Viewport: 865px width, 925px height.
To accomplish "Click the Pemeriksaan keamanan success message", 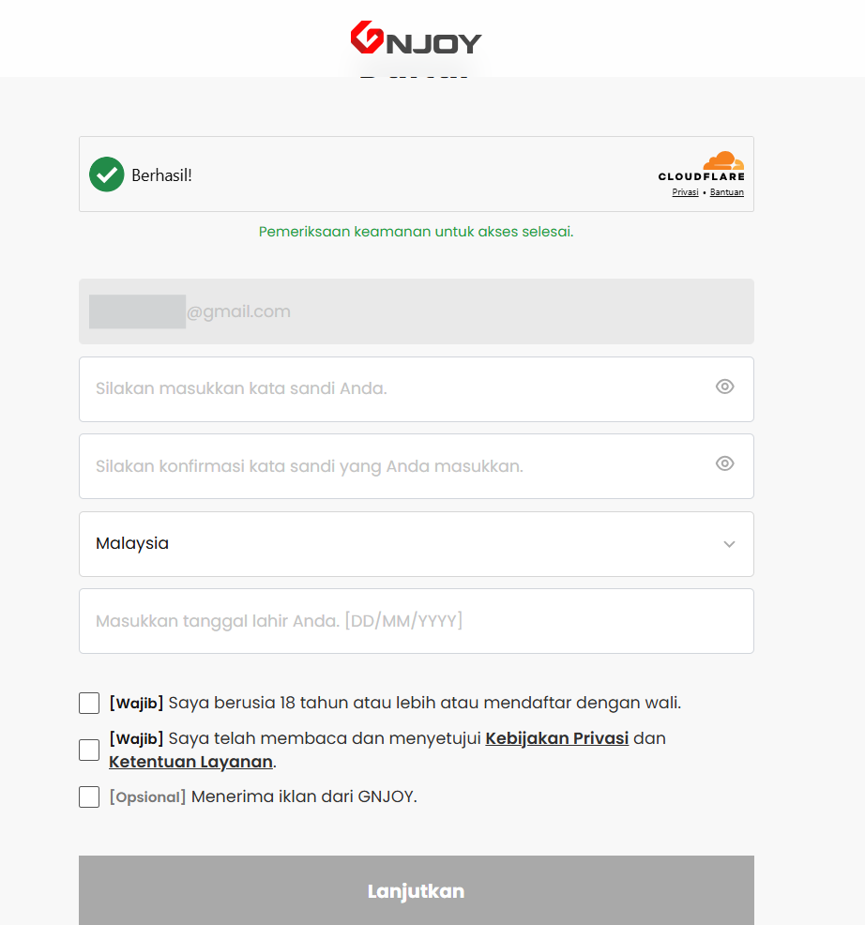I will 416,232.
